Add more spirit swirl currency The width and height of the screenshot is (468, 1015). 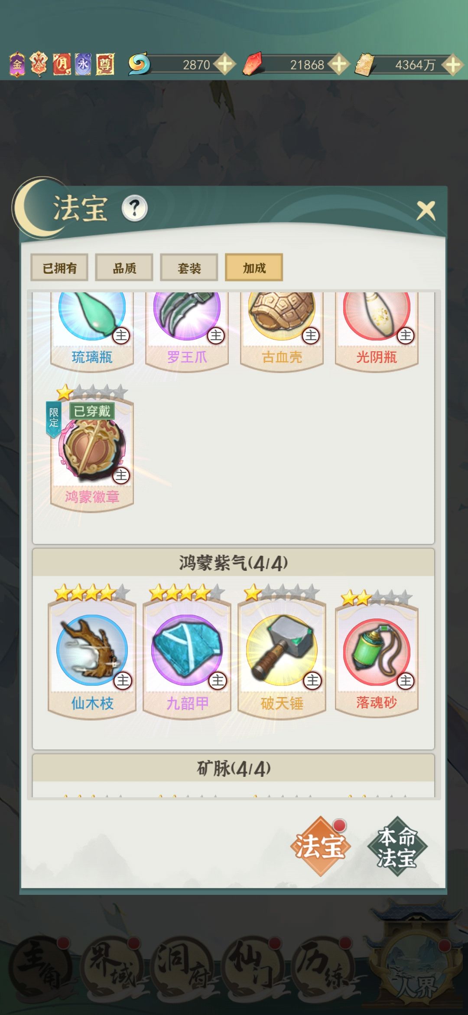[224, 64]
